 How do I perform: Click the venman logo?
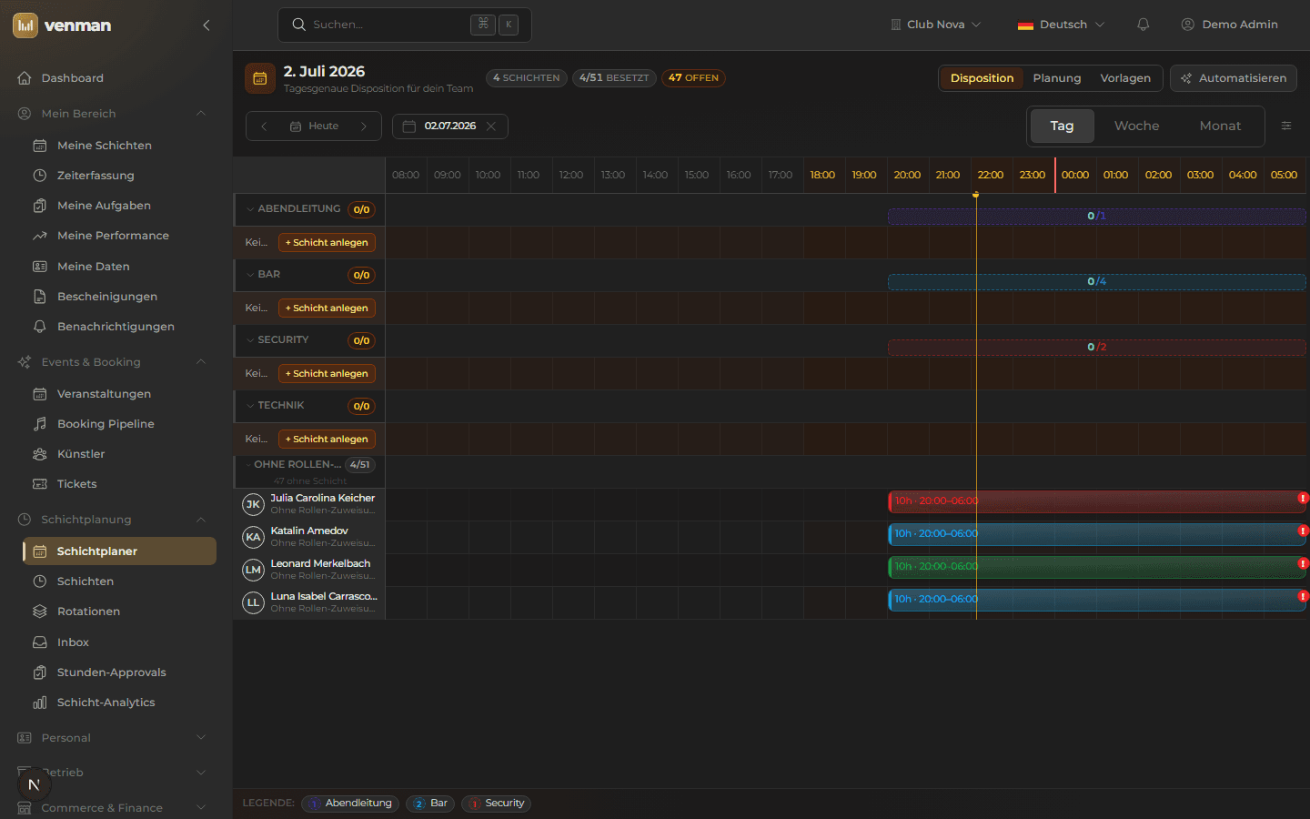pyautogui.click(x=62, y=25)
